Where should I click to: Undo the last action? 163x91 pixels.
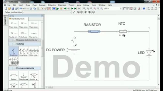[x=21, y=9]
